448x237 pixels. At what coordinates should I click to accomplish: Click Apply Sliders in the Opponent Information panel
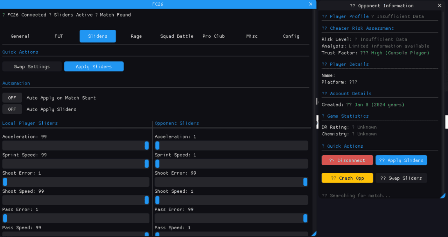tap(401, 160)
